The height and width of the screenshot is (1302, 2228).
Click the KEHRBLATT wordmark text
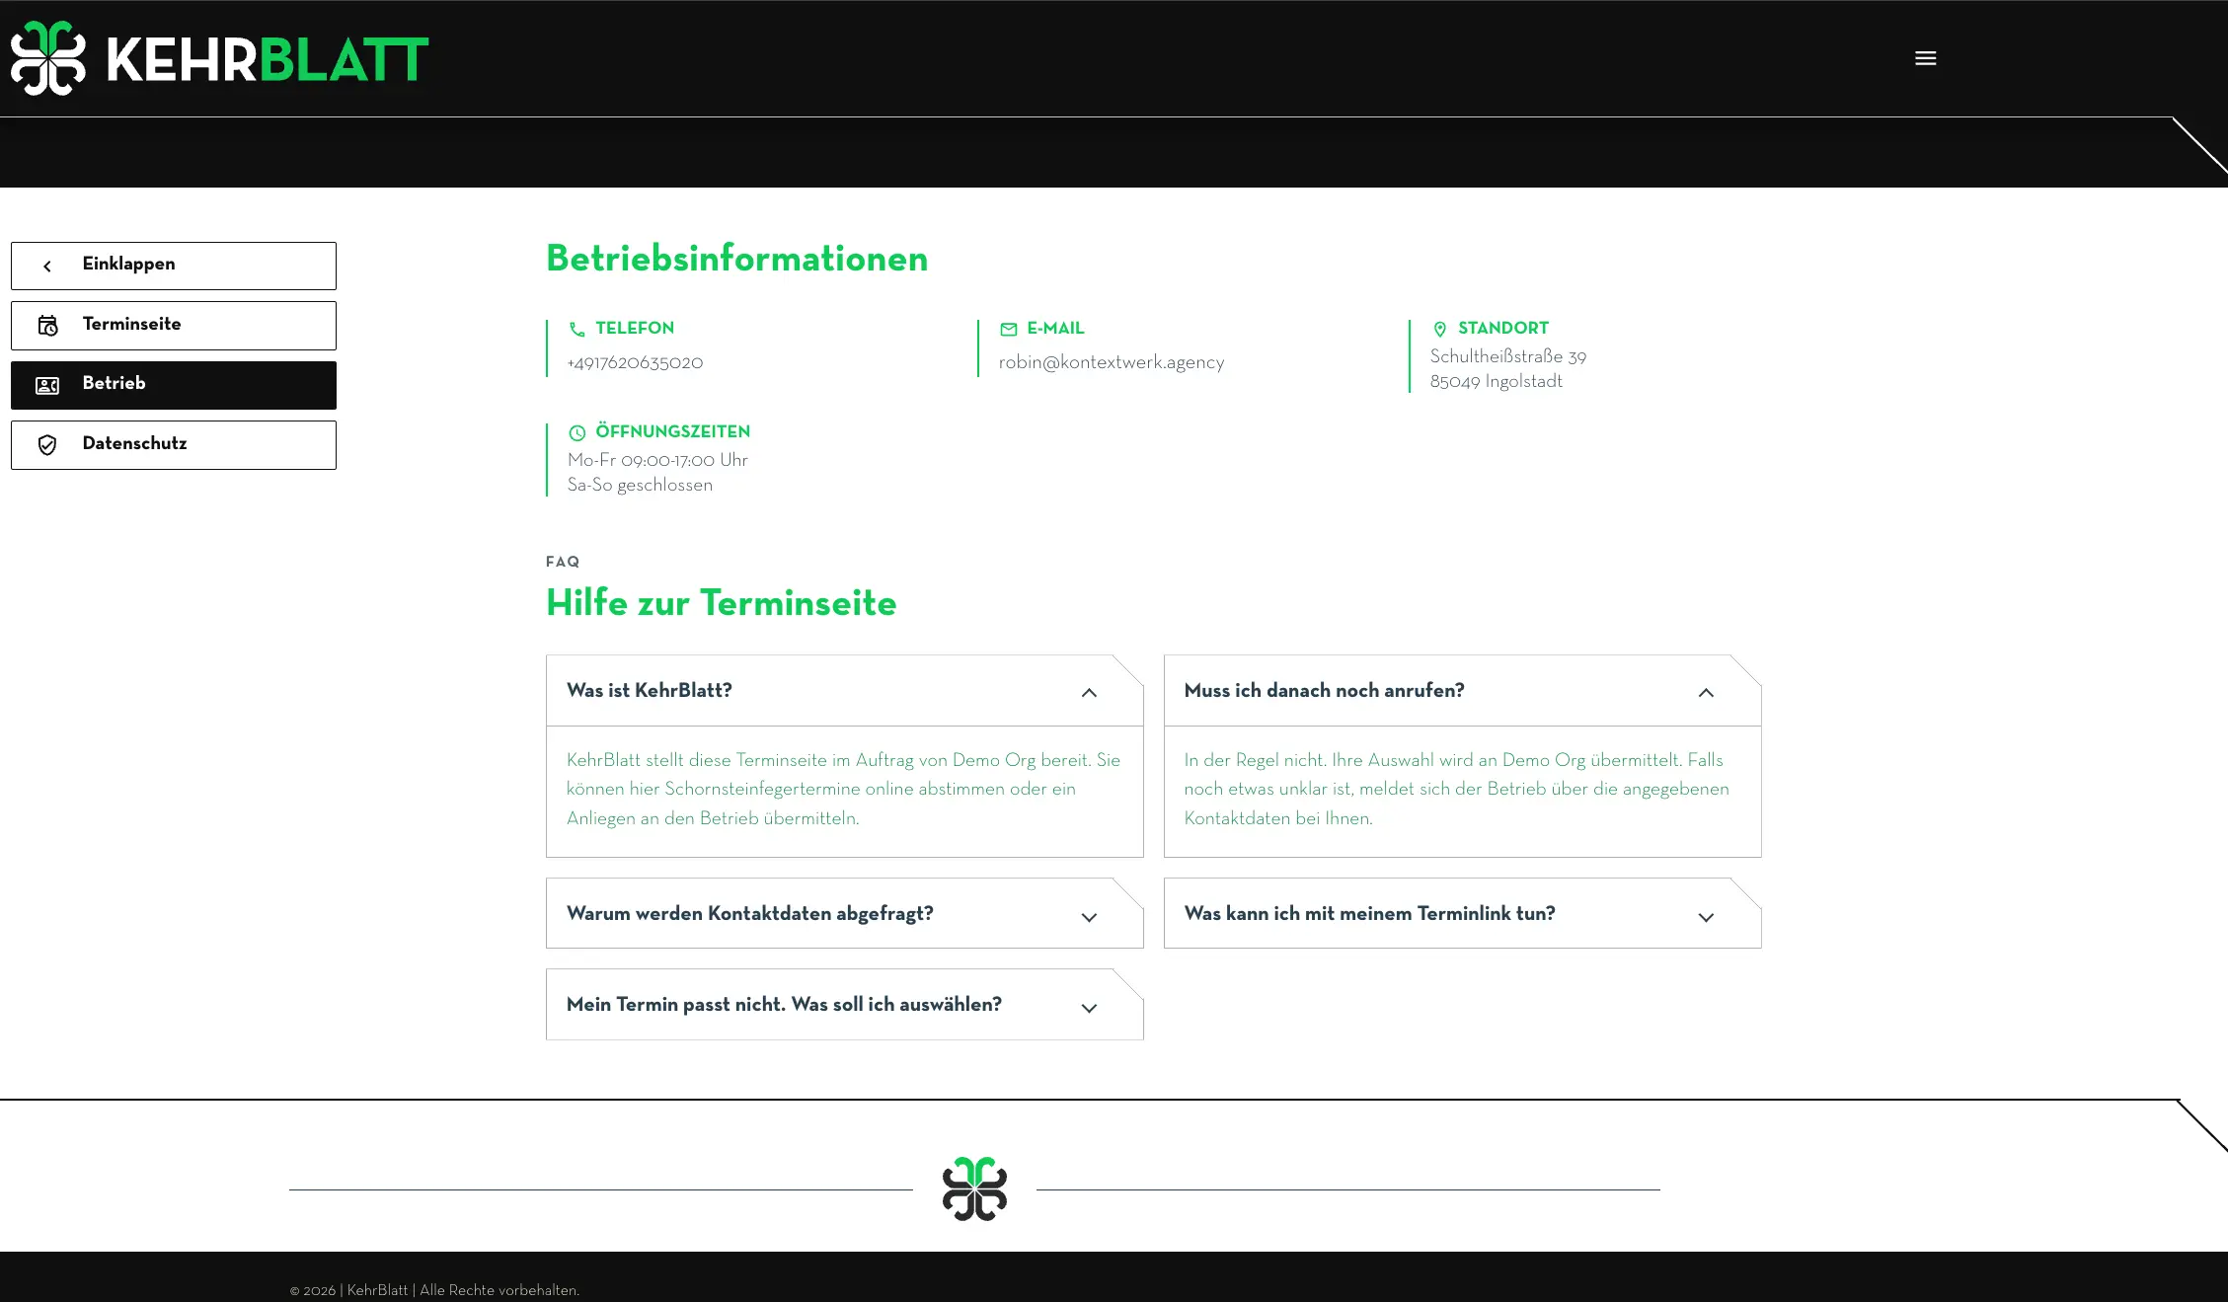pyautogui.click(x=267, y=59)
